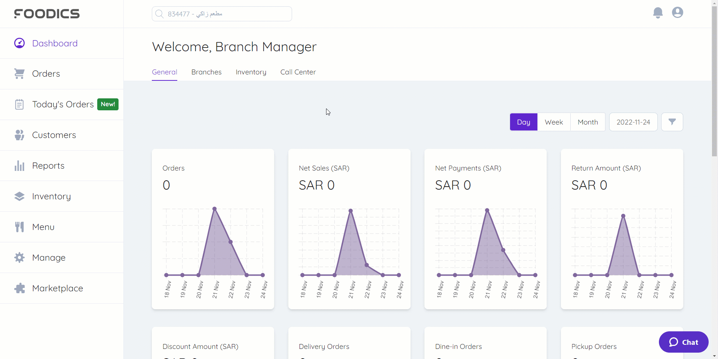This screenshot has width=718, height=359.
Task: Switch to the Branches tab
Action: point(206,72)
